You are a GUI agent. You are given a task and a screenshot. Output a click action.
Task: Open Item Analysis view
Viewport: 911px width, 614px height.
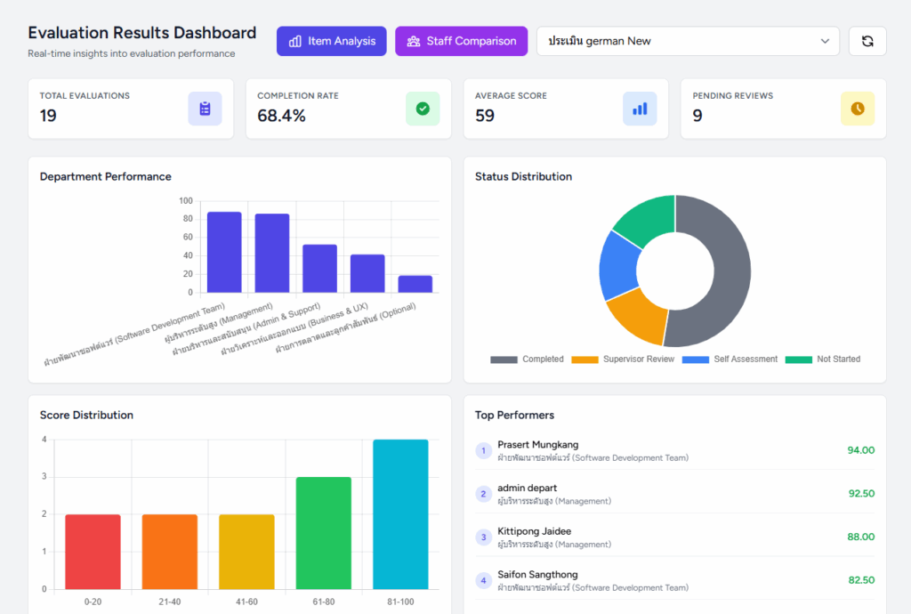point(331,41)
